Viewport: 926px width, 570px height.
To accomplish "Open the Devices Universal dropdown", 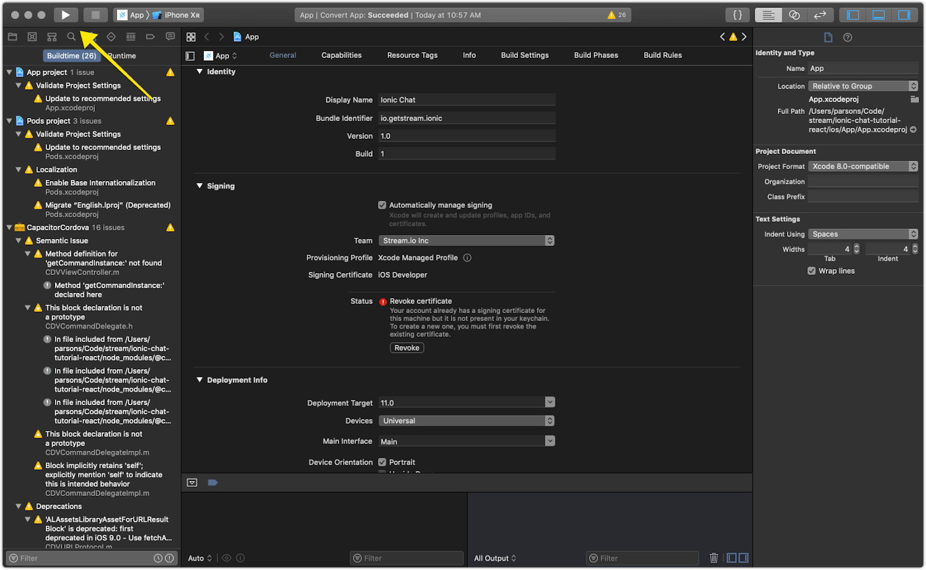I will (x=466, y=421).
